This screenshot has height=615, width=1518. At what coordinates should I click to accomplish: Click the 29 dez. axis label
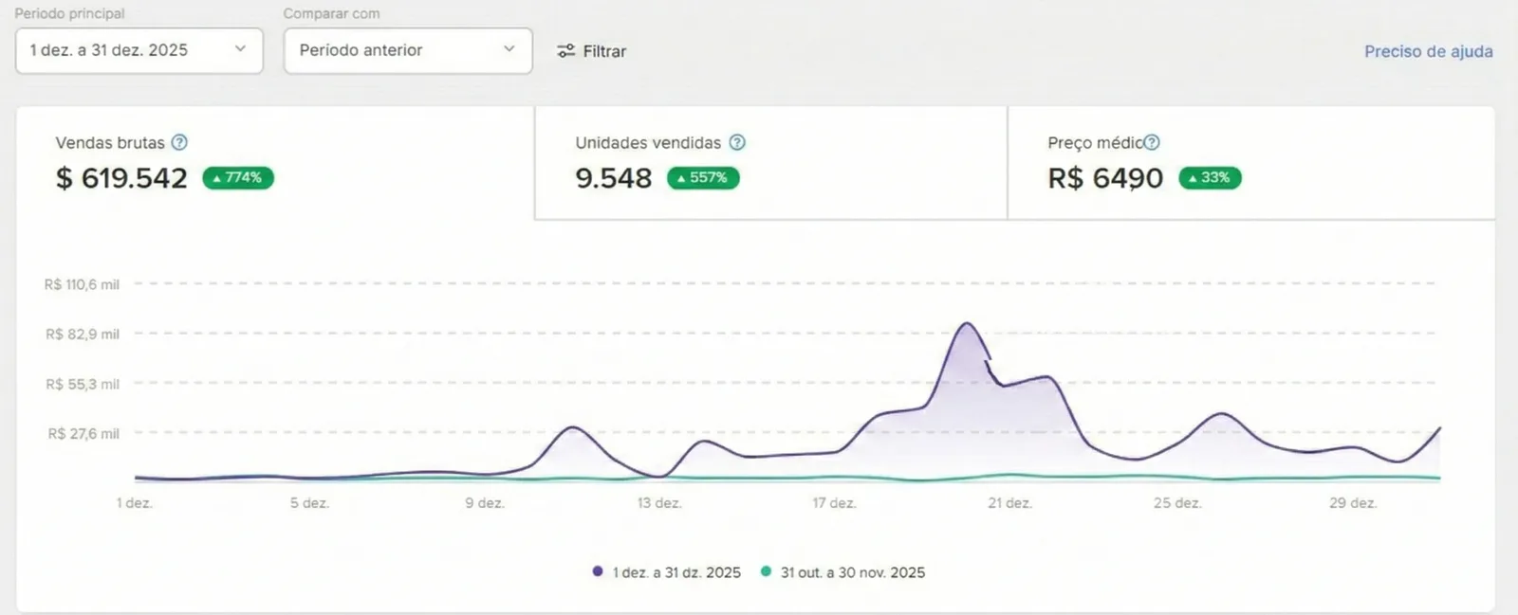pos(1353,503)
